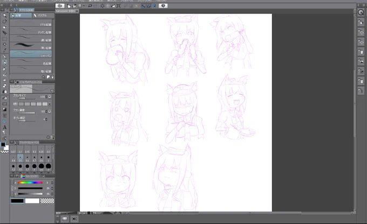Click the New document icon
The width and height of the screenshot is (367, 224).
(x=69, y=6)
